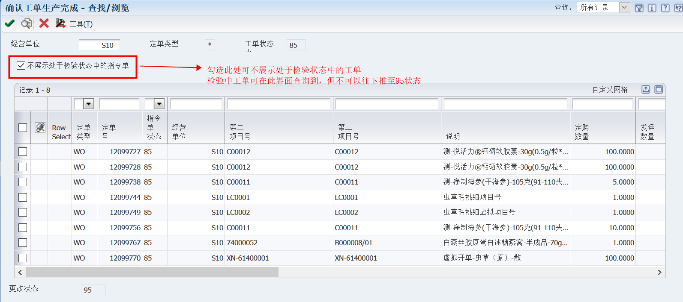
Task: Select the checkbox for order 12099770
Action: coord(23,258)
